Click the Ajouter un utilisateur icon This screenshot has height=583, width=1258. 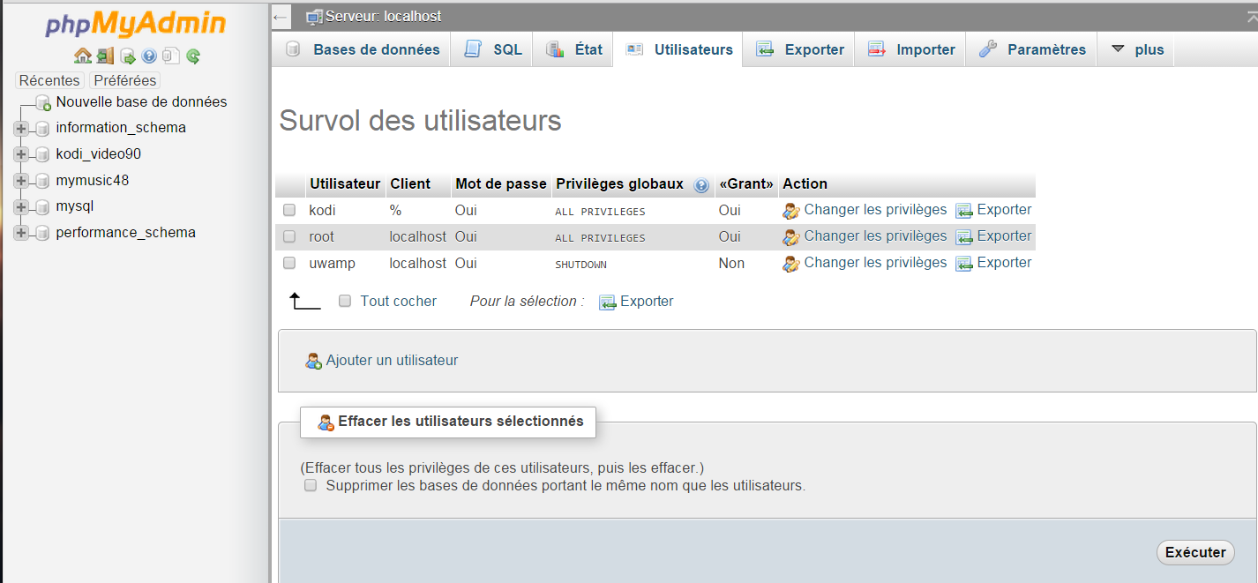pyautogui.click(x=313, y=361)
